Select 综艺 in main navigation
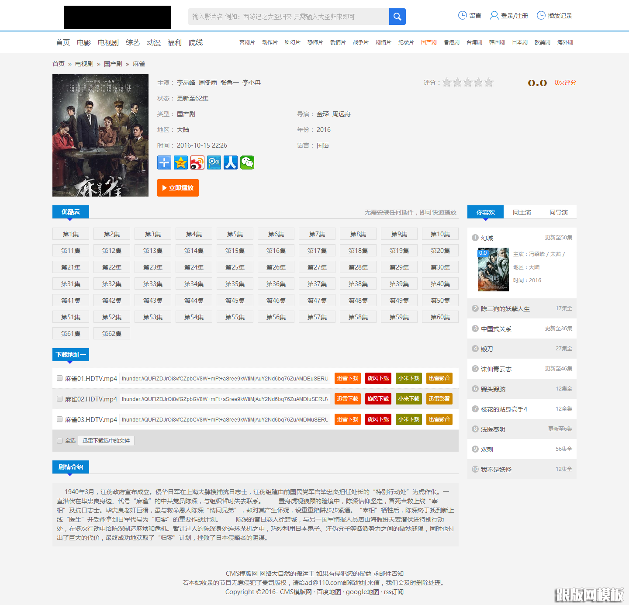629x605 pixels. tap(132, 42)
